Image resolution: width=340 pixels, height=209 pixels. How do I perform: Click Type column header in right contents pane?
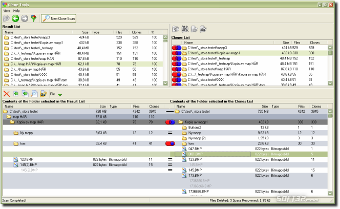tap(283, 107)
